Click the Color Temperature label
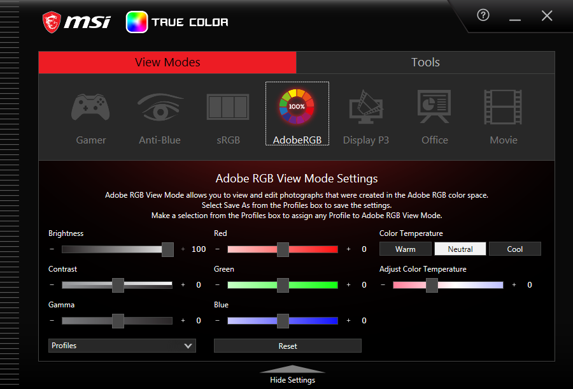This screenshot has width=573, height=389. coord(411,233)
